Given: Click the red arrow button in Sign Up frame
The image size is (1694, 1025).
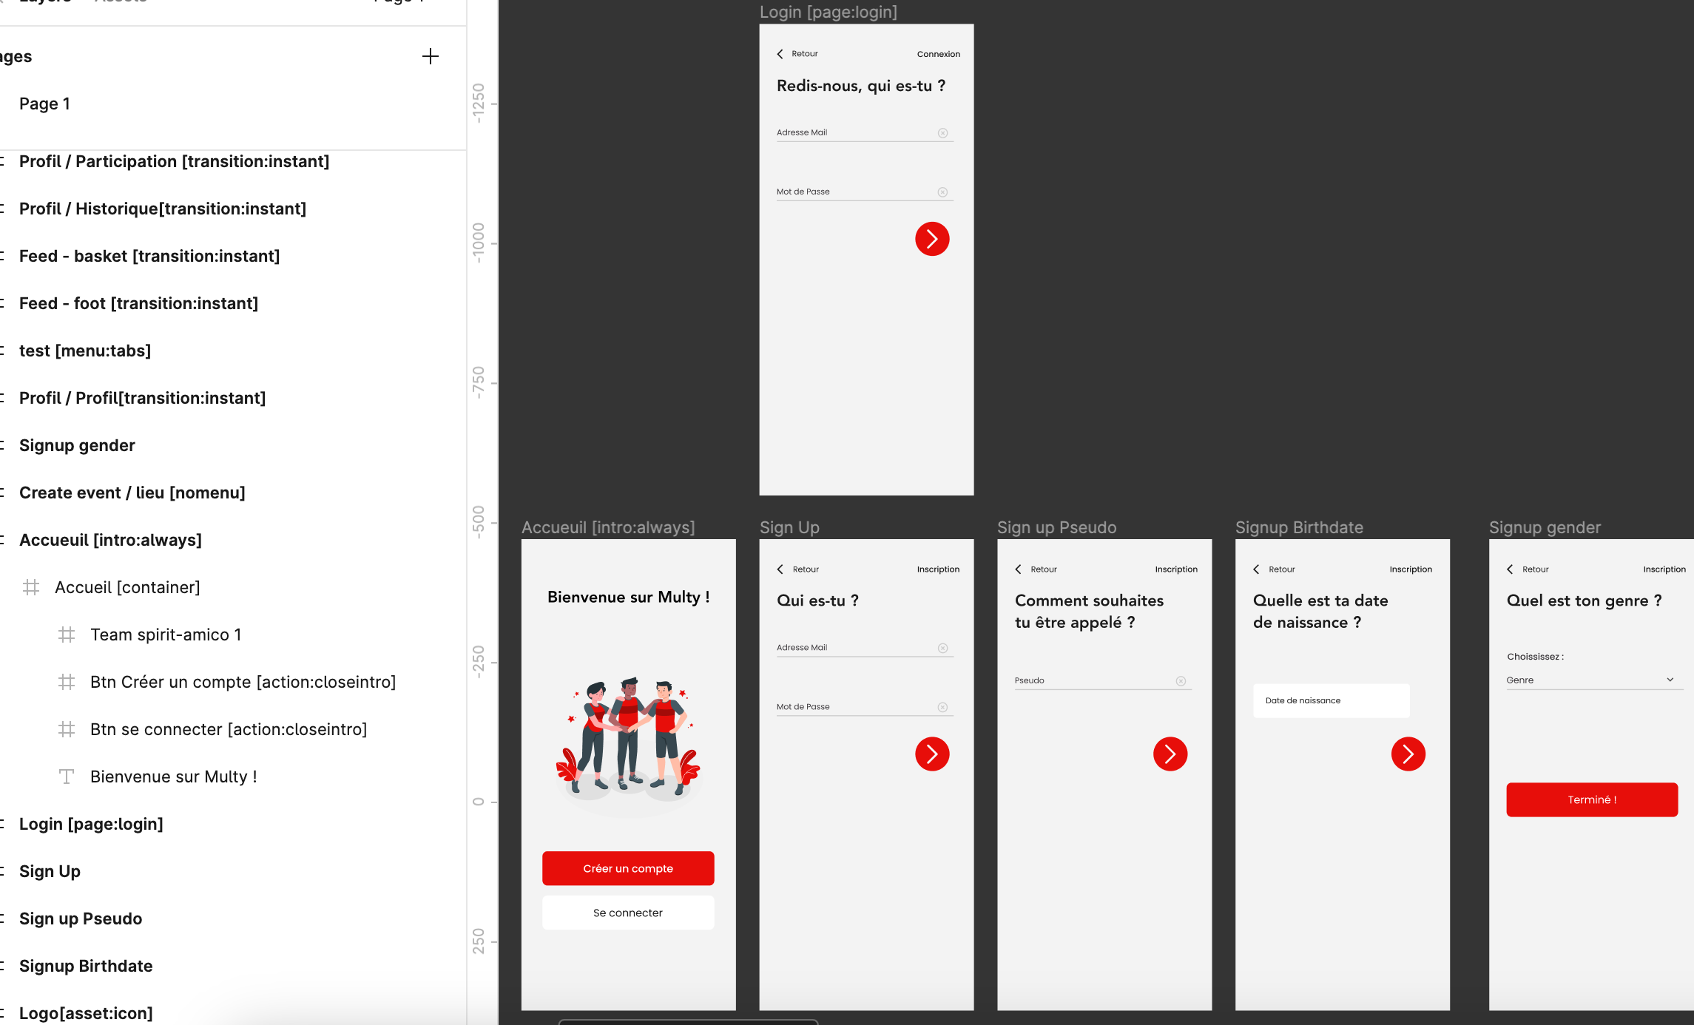Looking at the screenshot, I should click(932, 754).
